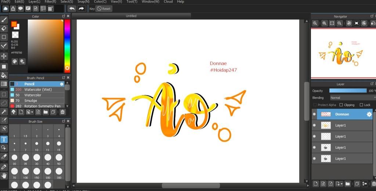
Task: Select the Text tool
Action: [x=4, y=139]
